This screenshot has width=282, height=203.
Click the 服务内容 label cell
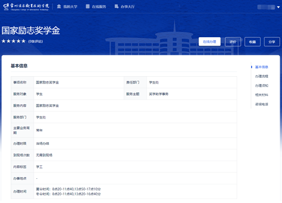point(23,105)
